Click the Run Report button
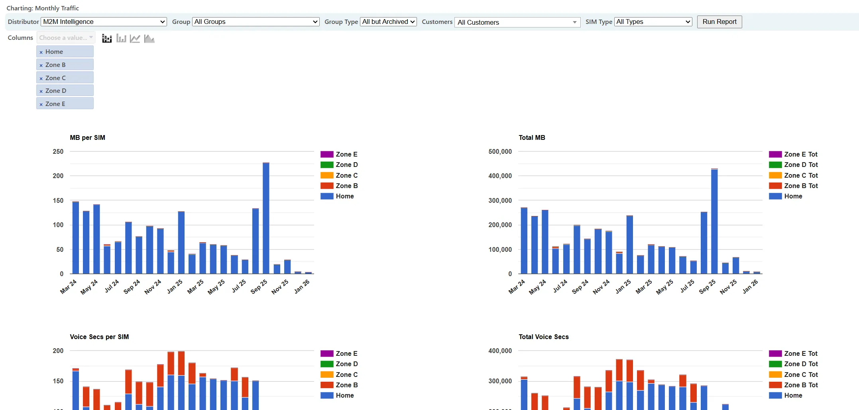This screenshot has width=859, height=410. (719, 22)
